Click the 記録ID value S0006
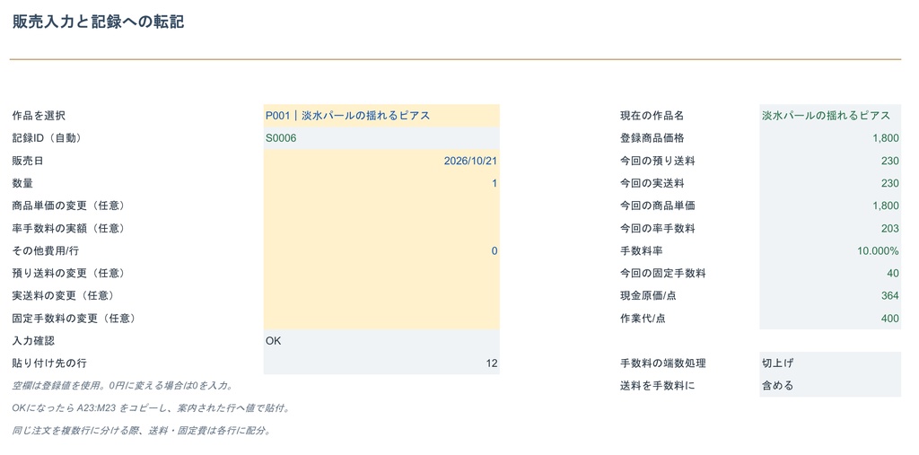919x455 pixels. pos(381,138)
